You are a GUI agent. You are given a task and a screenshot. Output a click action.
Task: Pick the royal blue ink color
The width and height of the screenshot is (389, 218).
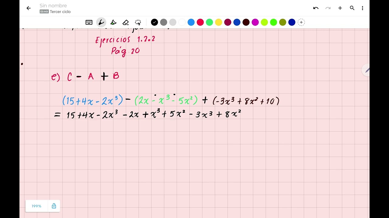click(237, 22)
